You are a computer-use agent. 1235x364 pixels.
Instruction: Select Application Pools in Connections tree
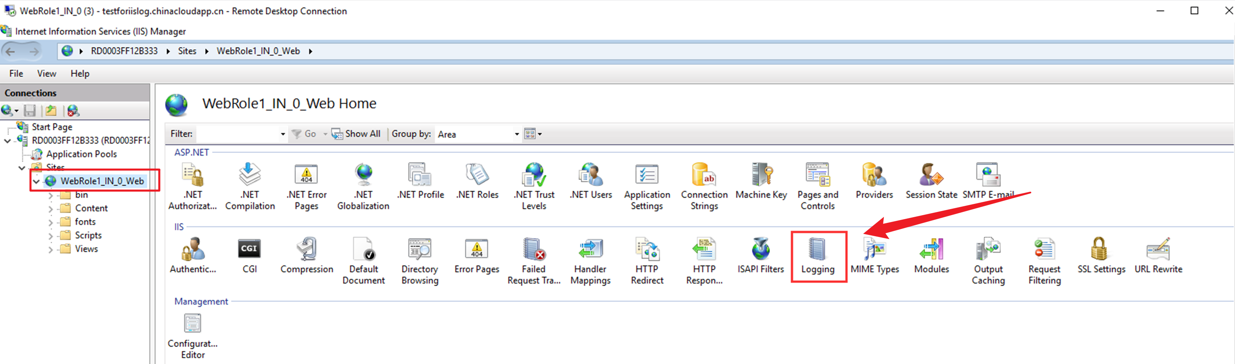tap(81, 154)
